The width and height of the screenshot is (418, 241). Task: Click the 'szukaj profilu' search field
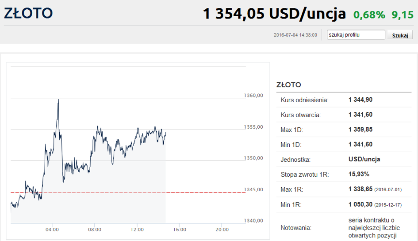(356, 35)
